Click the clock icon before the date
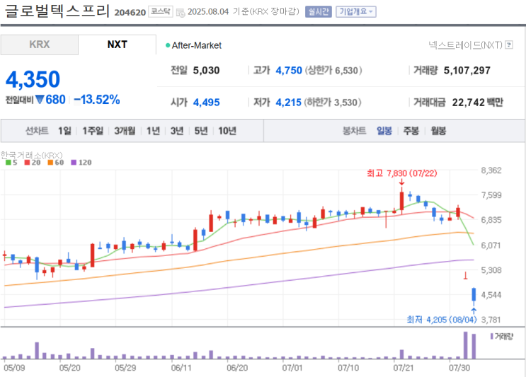526x377 pixels. 181,13
